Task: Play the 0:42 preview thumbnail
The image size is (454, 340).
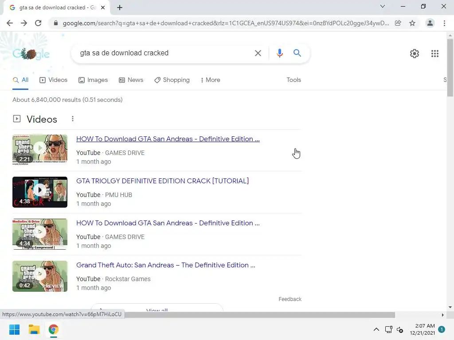Action: coord(40,276)
